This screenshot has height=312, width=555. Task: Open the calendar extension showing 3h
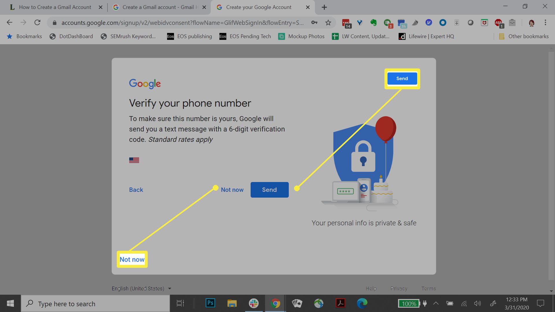pyautogui.click(x=402, y=23)
